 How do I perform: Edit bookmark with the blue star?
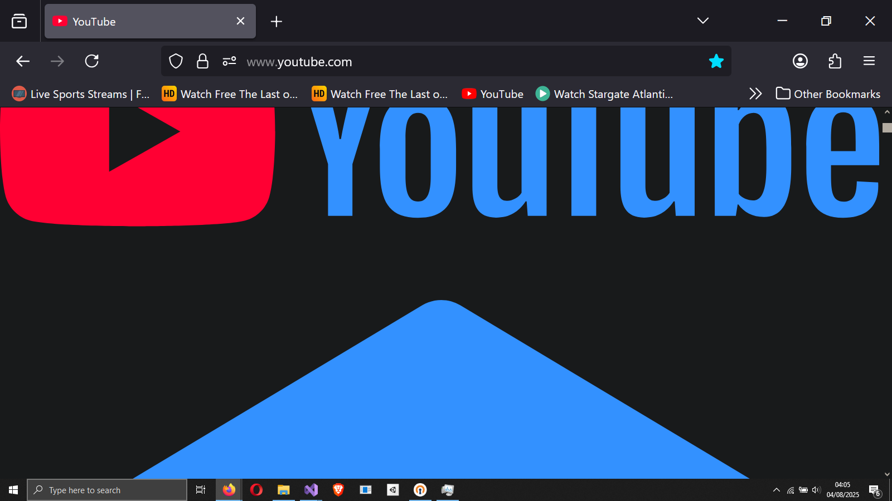click(716, 61)
